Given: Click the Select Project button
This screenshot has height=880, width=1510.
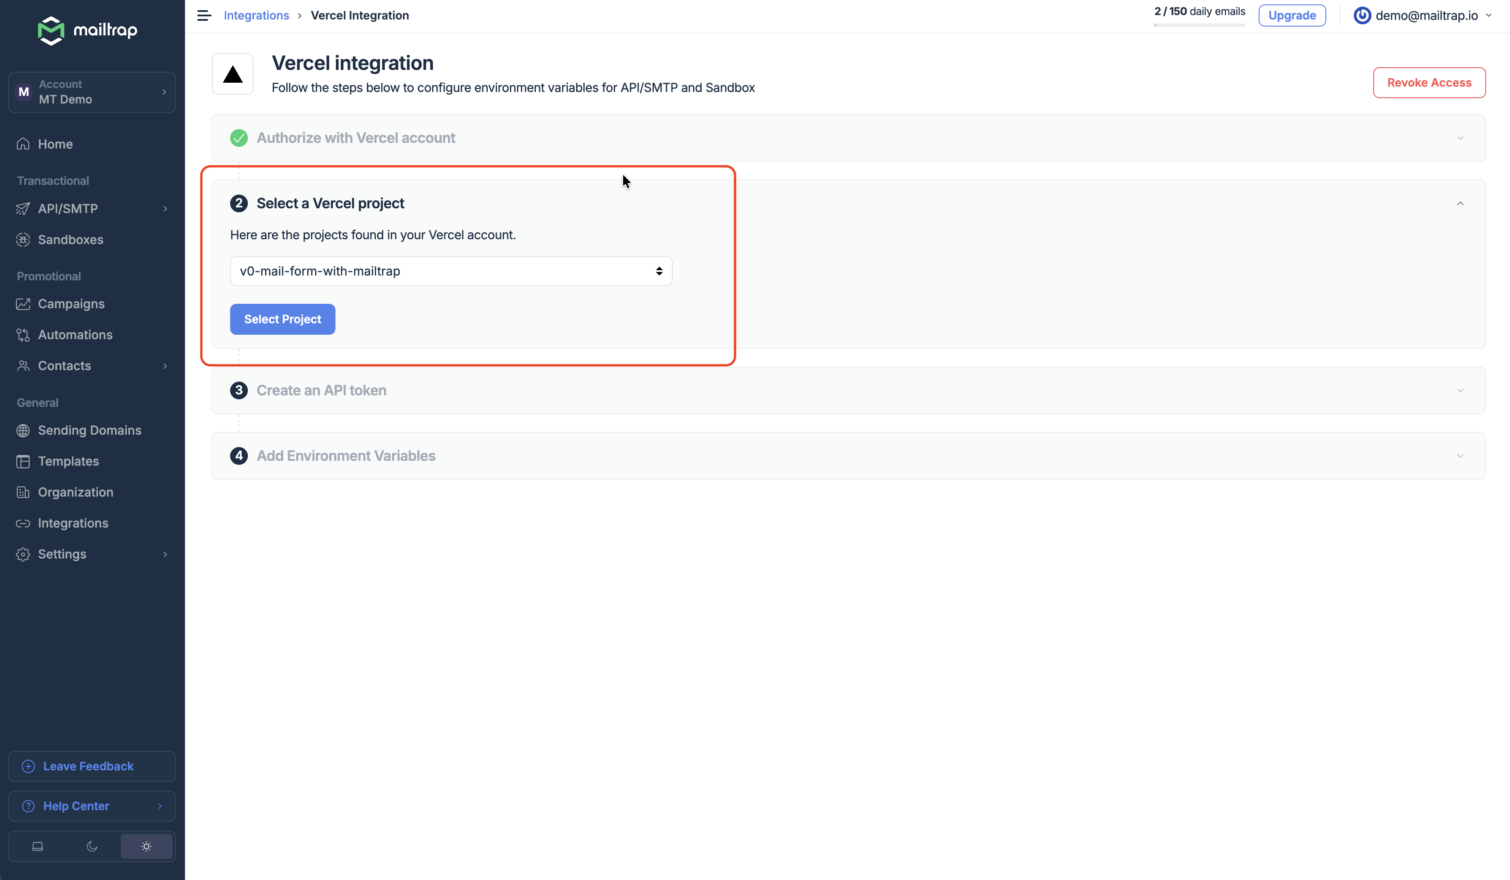Looking at the screenshot, I should [x=282, y=319].
